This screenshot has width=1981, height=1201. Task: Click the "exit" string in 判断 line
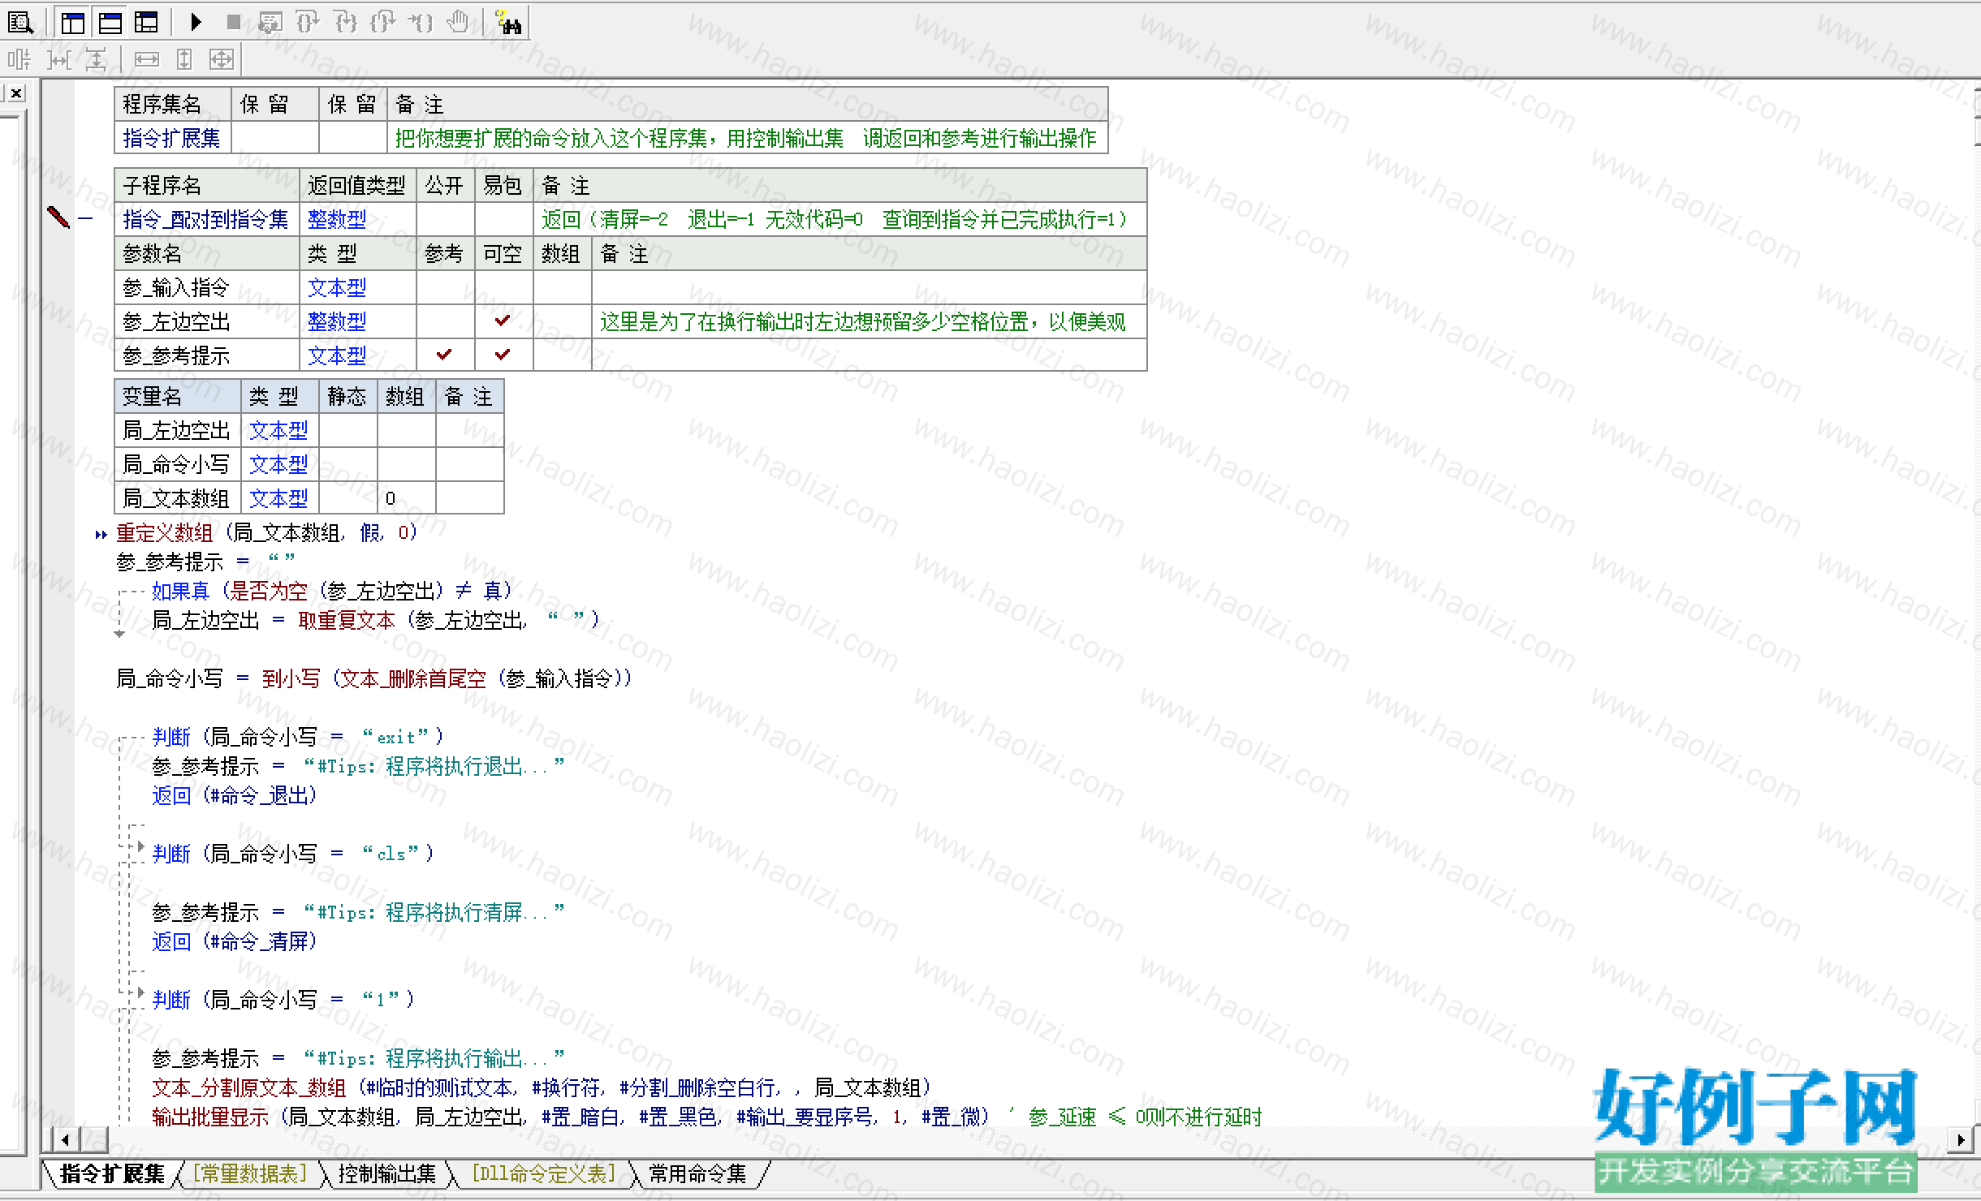(395, 737)
